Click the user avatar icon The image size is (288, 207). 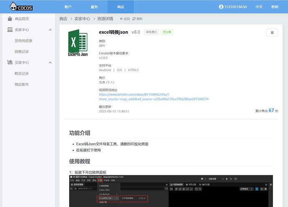221,7
